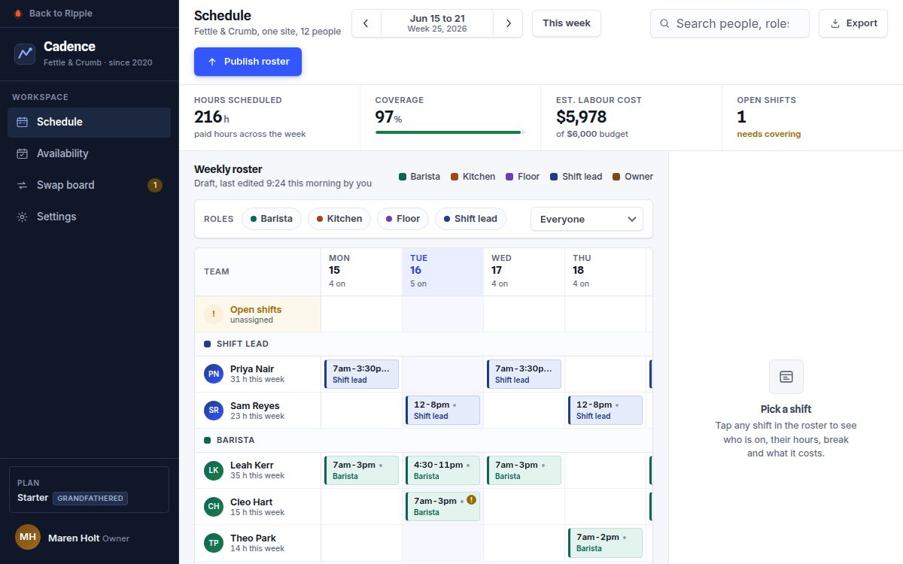
Task: Click the Open shifts needs covering stat
Action: [812, 117]
